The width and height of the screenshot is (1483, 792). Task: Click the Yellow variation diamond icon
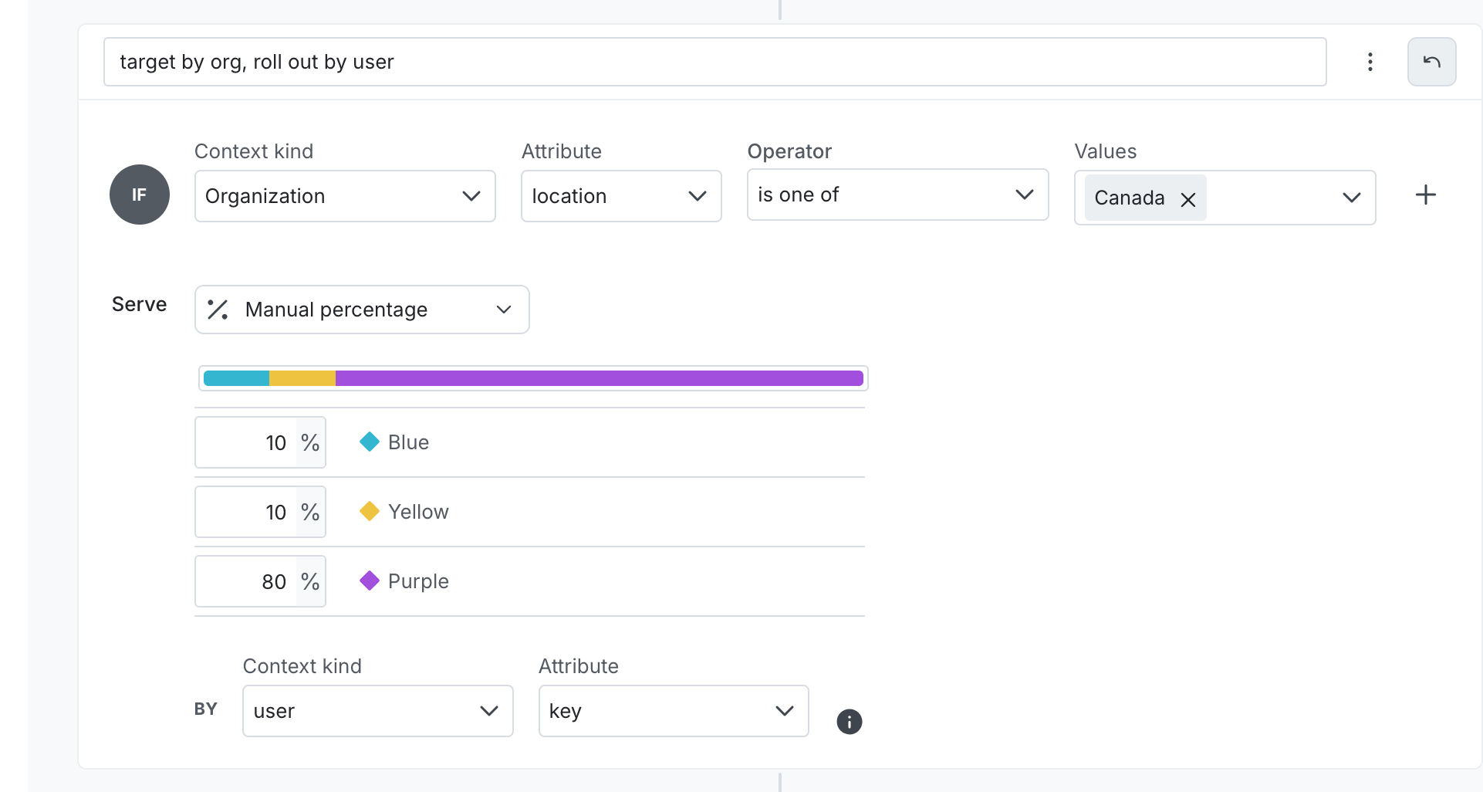pyautogui.click(x=370, y=511)
